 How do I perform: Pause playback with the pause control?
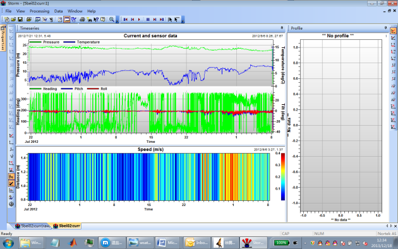click(x=148, y=20)
